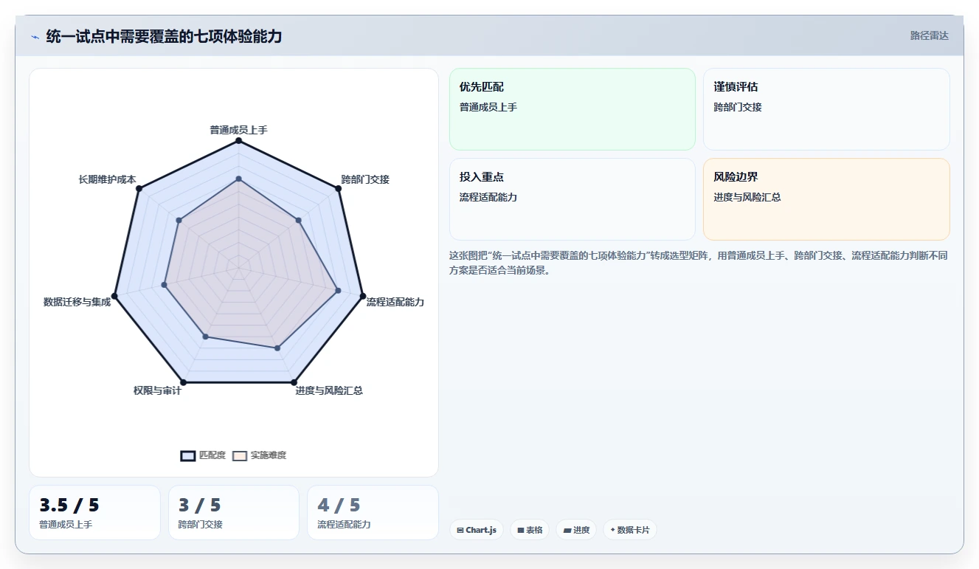Image resolution: width=979 pixels, height=569 pixels.
Task: Click the 长期维护成本 radar axis label
Action: click(107, 179)
